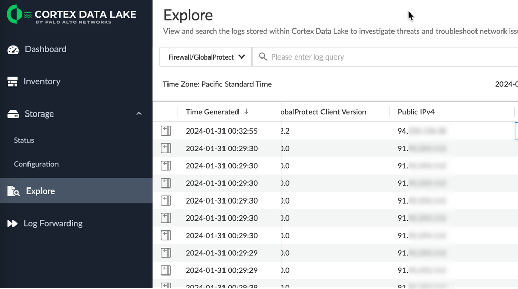Click the Explore search-document icon
The width and height of the screenshot is (518, 289).
tap(13, 191)
